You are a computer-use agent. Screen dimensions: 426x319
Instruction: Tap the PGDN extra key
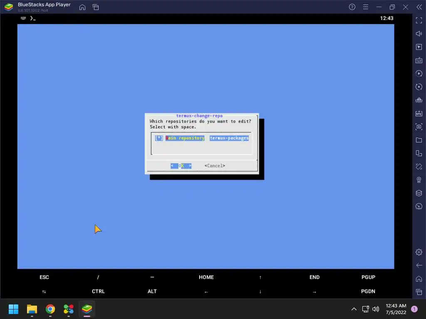pyautogui.click(x=368, y=291)
